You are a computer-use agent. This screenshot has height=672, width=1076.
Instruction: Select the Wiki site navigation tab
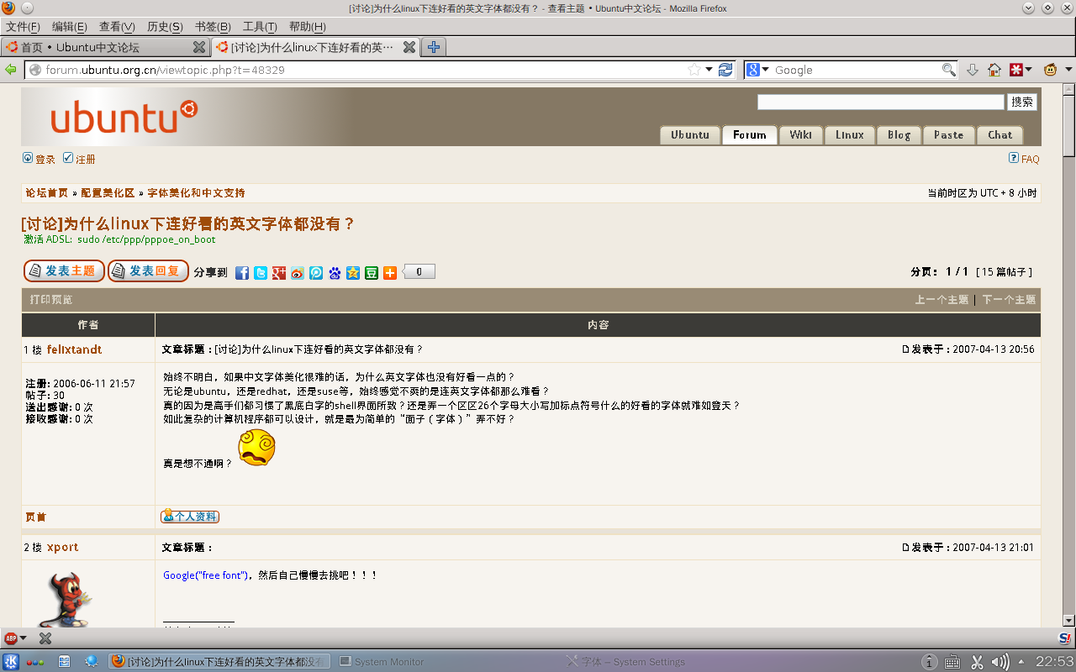click(800, 134)
